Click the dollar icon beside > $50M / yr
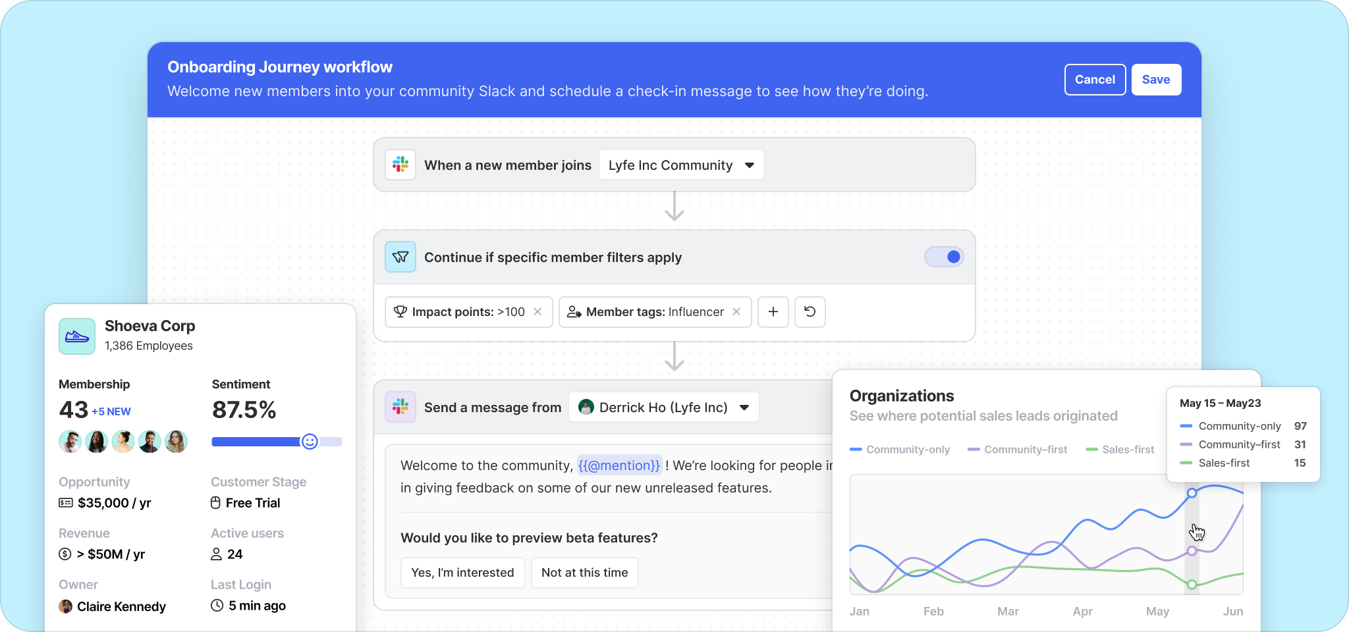 click(65, 554)
